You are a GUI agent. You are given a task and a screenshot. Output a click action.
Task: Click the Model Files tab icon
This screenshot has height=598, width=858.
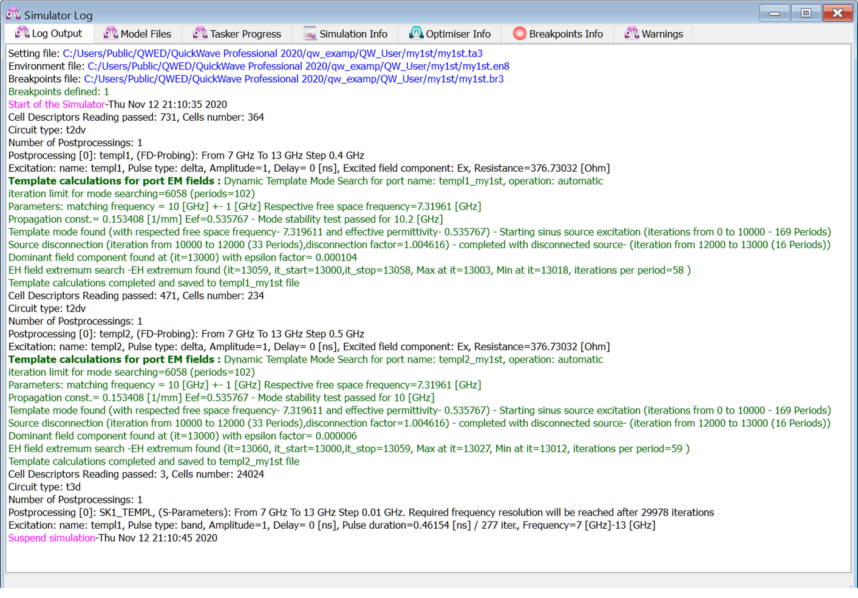click(x=111, y=33)
